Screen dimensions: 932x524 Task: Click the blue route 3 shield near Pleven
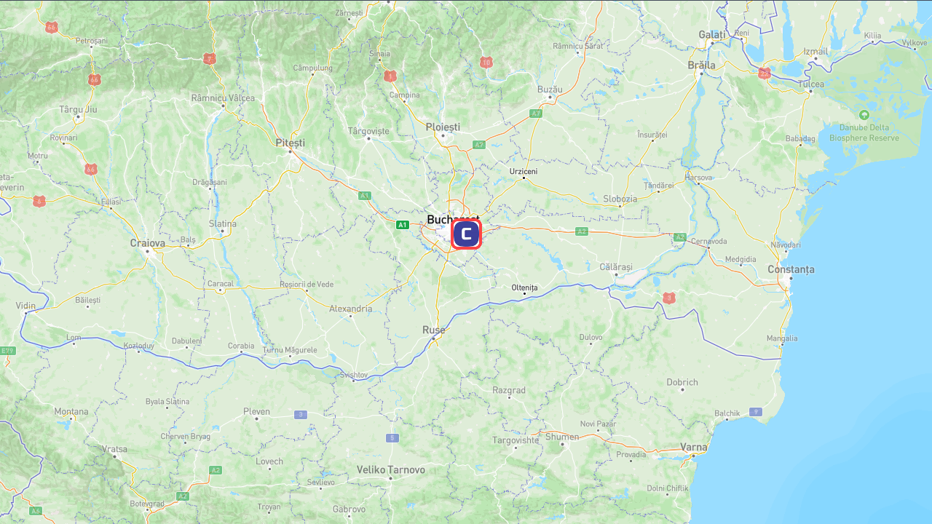tap(300, 415)
